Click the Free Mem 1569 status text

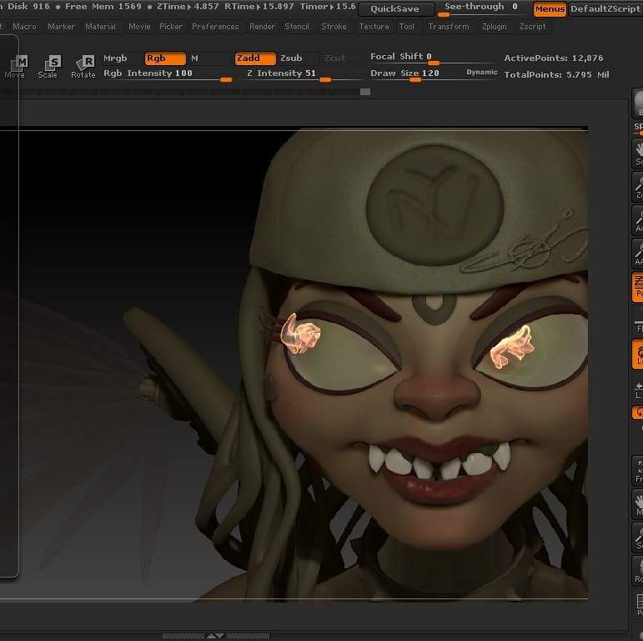click(x=103, y=7)
